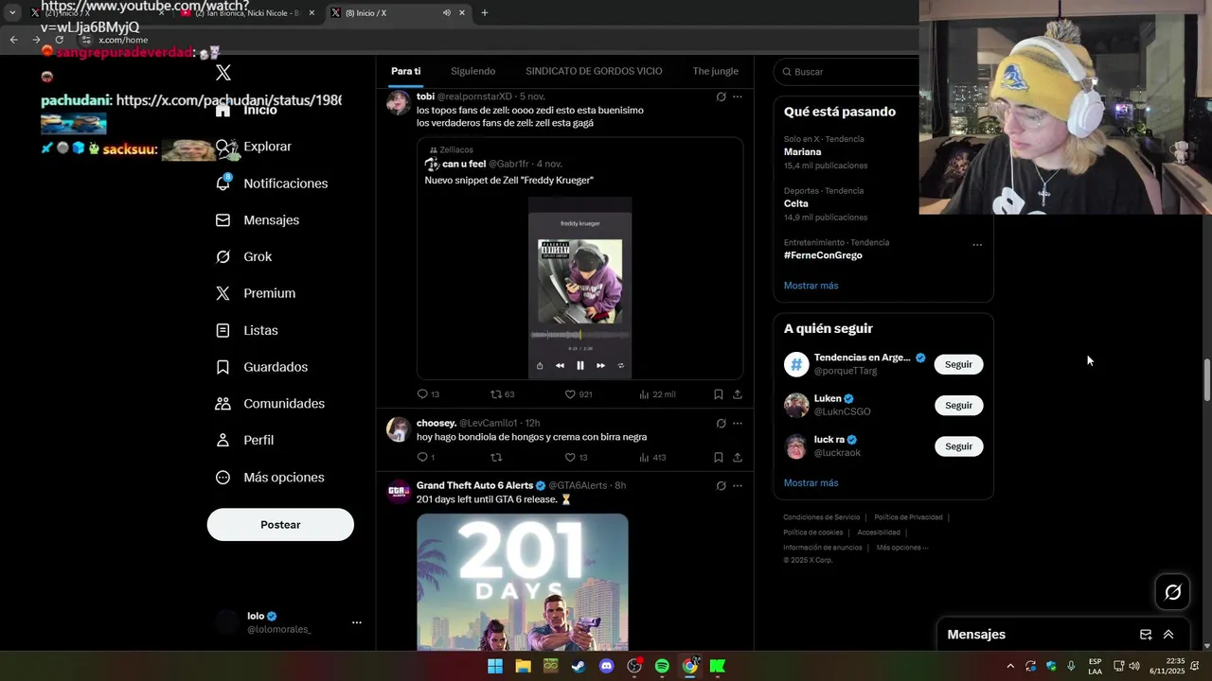Open Steam from the taskbar
Screen dimensions: 1212x681
pyautogui.click(x=579, y=666)
